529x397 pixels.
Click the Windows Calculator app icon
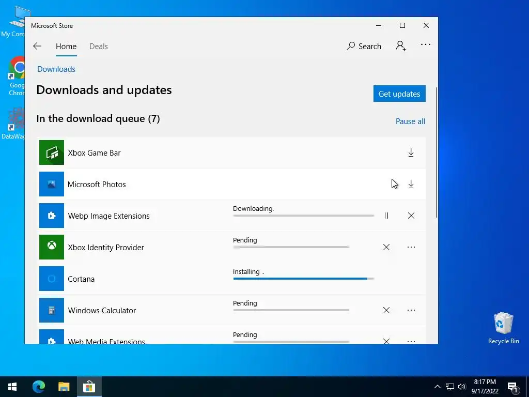[x=52, y=310]
